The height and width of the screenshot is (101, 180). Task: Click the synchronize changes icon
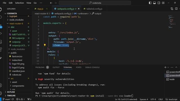[x=13, y=99]
